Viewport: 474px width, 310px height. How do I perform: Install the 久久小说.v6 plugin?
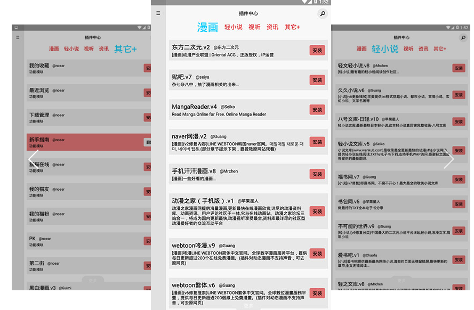click(x=459, y=95)
